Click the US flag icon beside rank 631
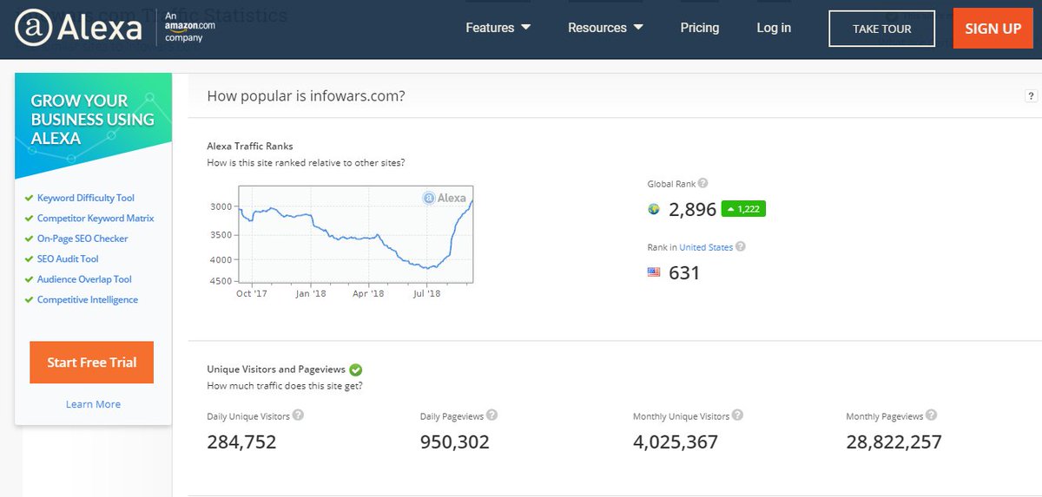 654,272
